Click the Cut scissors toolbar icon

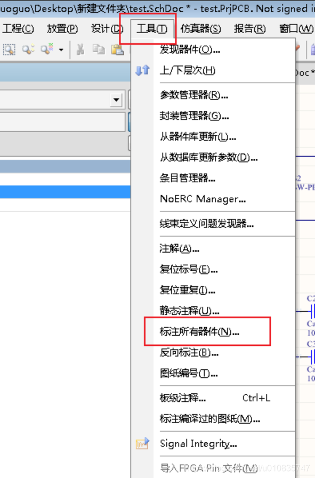click(x=80, y=50)
